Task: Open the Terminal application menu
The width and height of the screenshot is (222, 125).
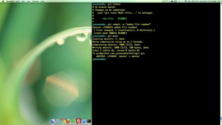Action: 10,1
